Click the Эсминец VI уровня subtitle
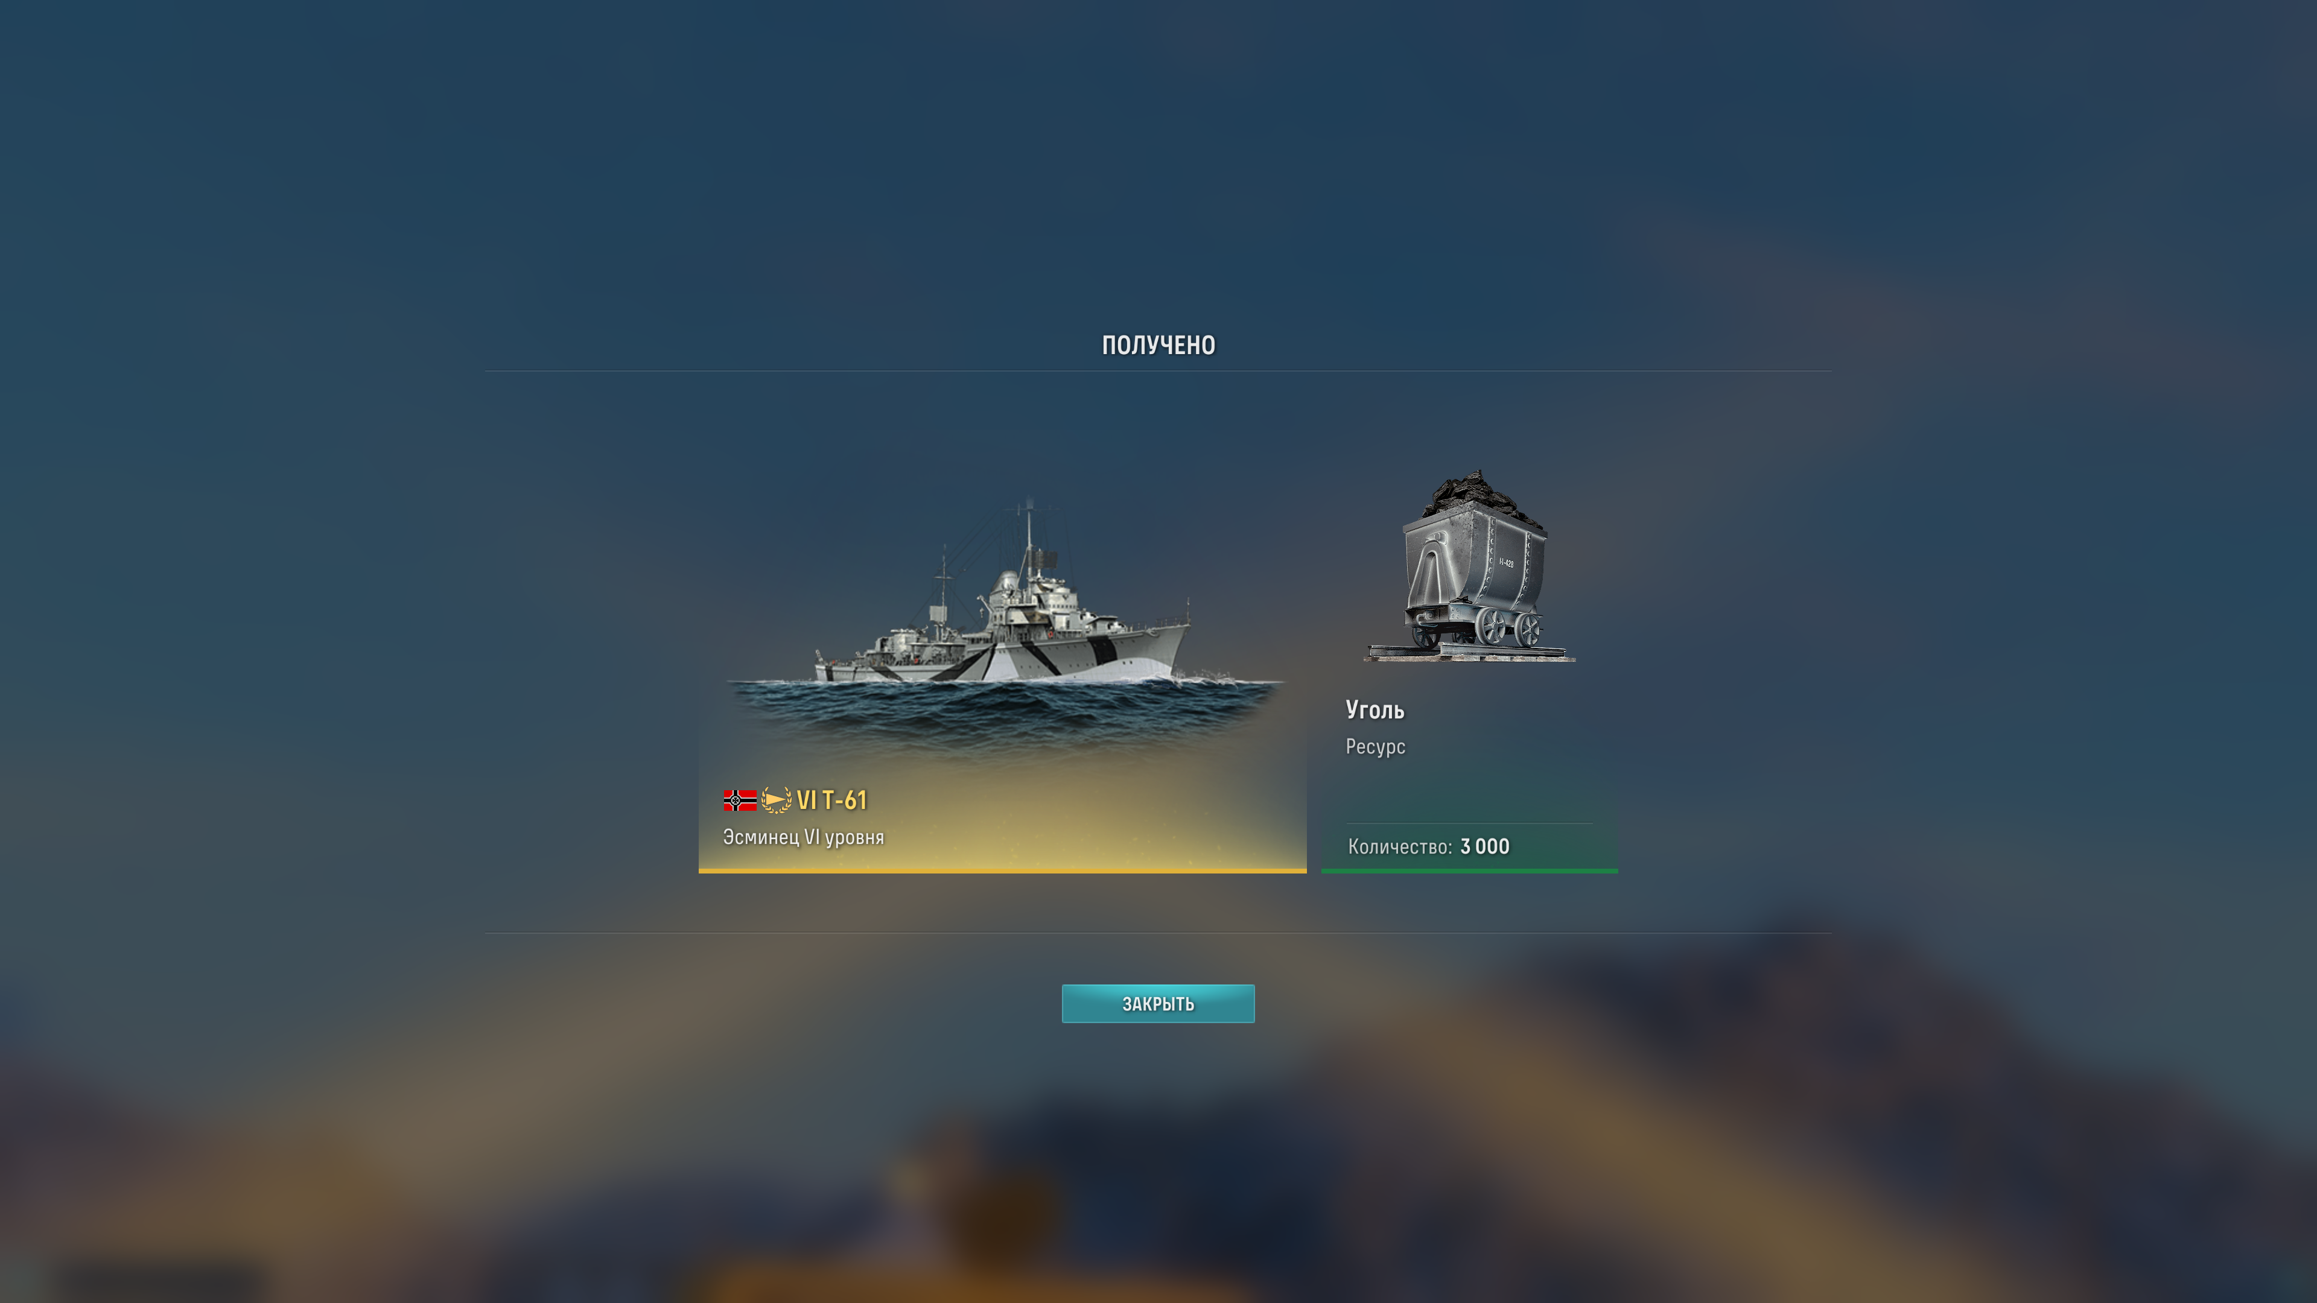Image resolution: width=2317 pixels, height=1303 pixels. pos(803,837)
